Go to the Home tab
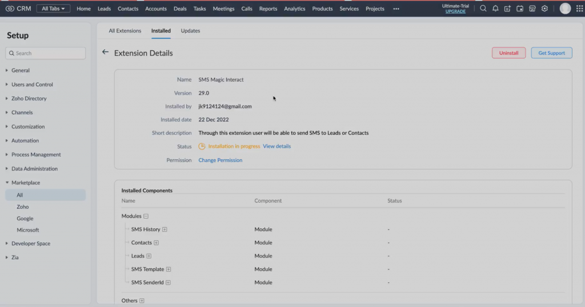Screen dimensions: 585x307 coord(83,9)
